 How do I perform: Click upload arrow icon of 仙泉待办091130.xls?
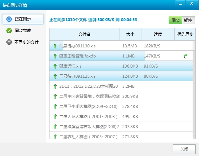pyautogui.click(x=55, y=46)
